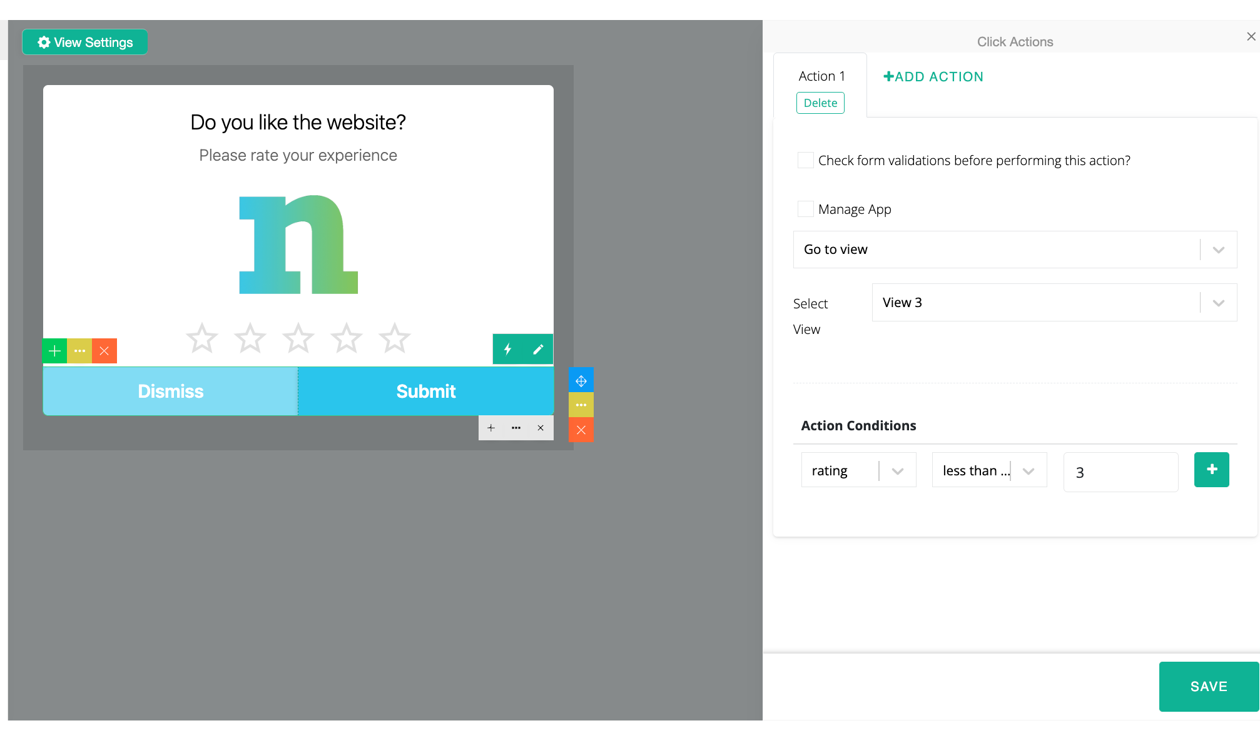Click the lightning bolt actions icon
The width and height of the screenshot is (1260, 733).
coord(507,349)
